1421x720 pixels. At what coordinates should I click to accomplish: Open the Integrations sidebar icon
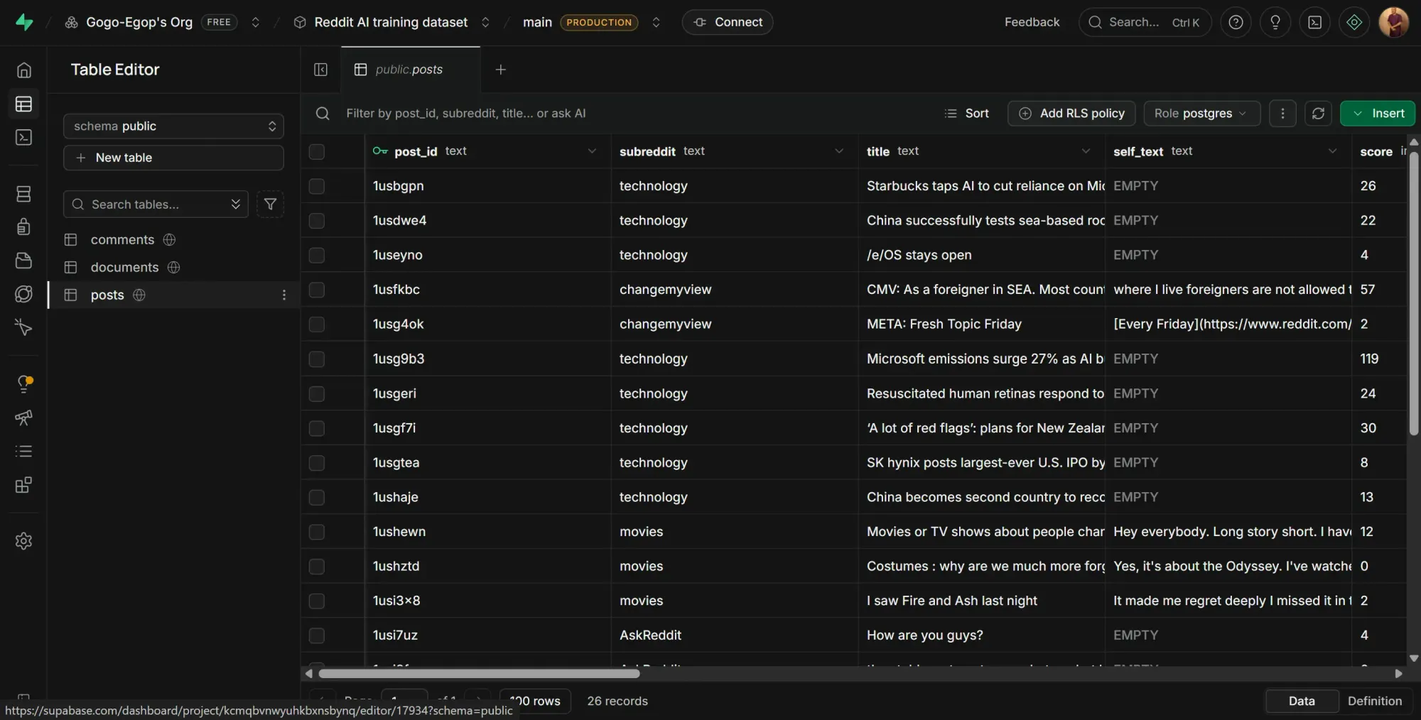point(23,485)
